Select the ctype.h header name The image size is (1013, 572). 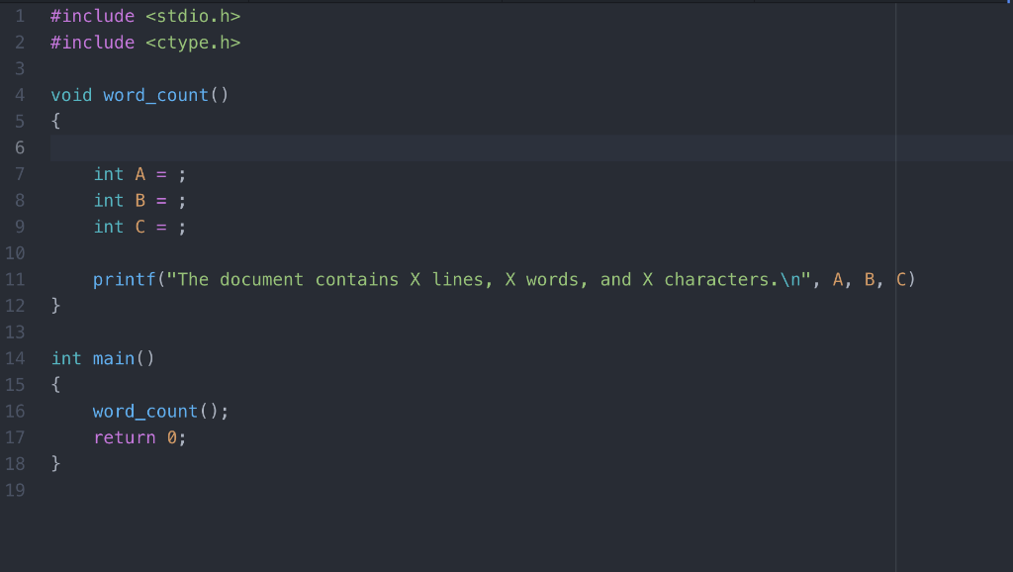tap(194, 42)
